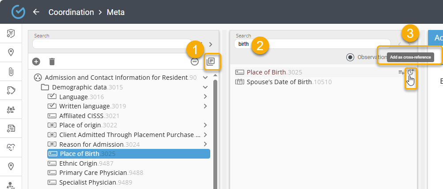
Task: Select the Observation radio button
Action: point(350,57)
